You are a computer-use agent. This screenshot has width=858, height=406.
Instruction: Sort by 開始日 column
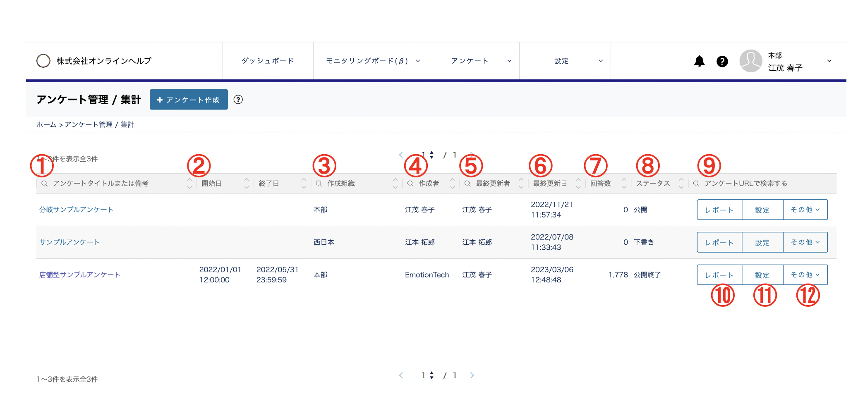[247, 184]
